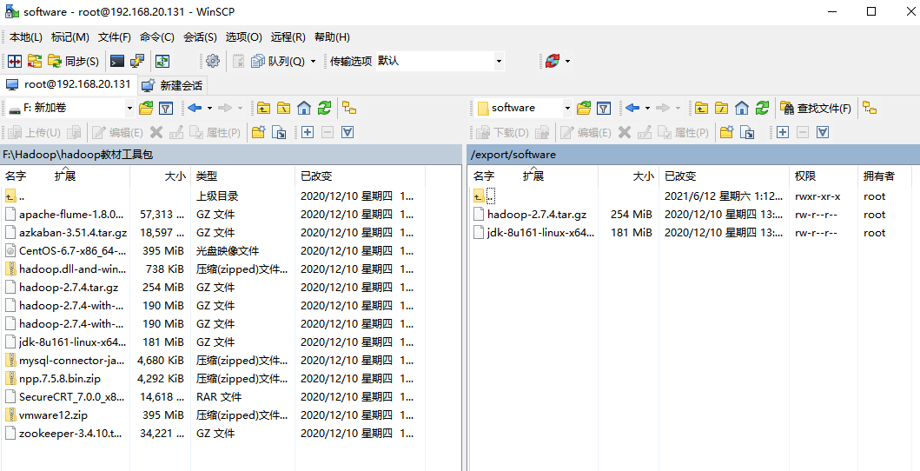The height and width of the screenshot is (471, 920).
Task: Select the root@192.168.20.131 session tab
Action: (x=69, y=84)
